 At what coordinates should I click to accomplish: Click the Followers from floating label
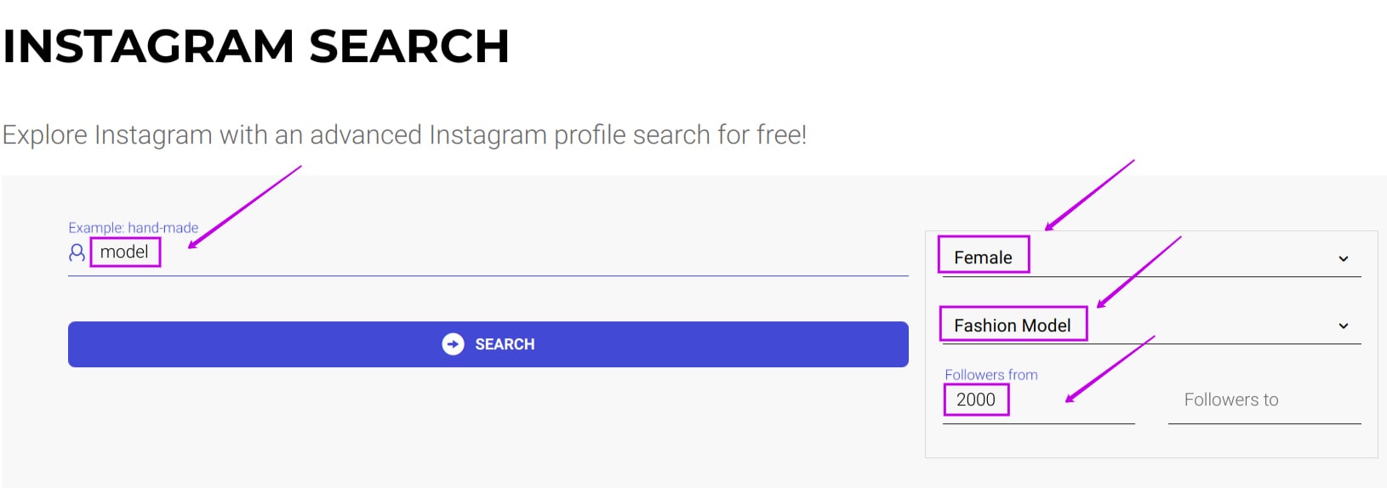point(991,375)
